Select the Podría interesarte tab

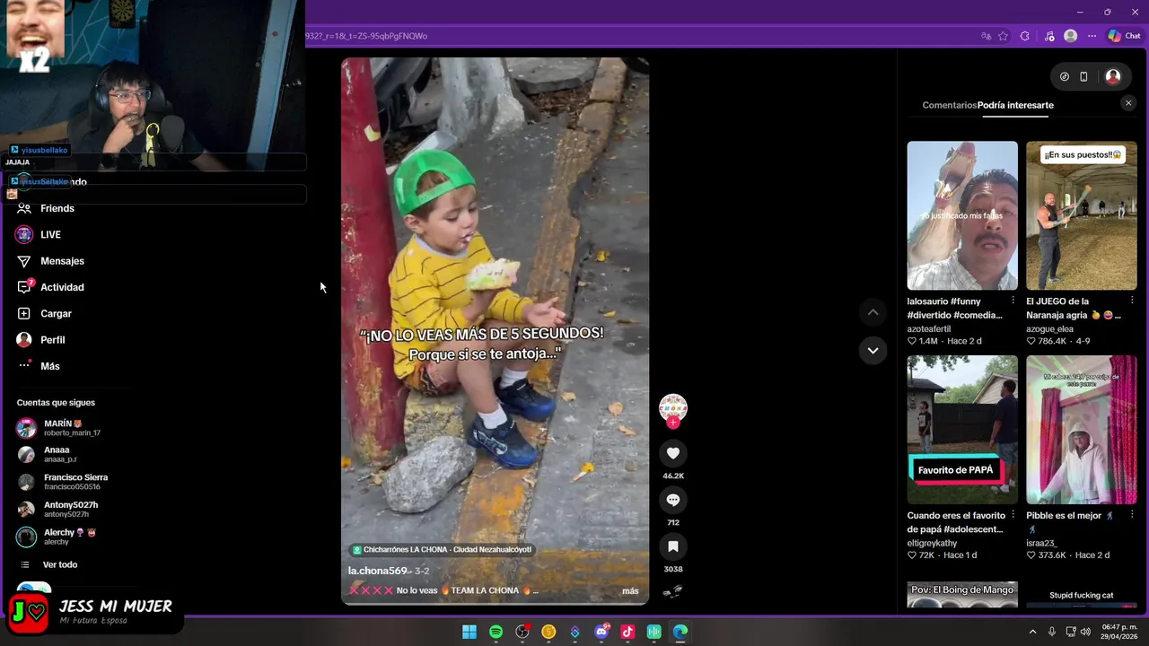point(1015,105)
